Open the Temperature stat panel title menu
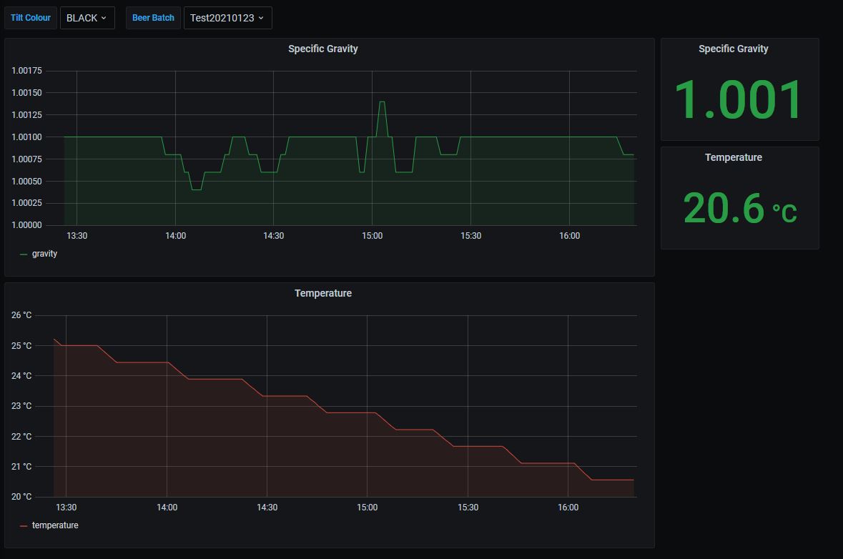Screen dimensions: 843x559 734,157
